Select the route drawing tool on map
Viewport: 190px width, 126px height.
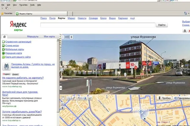tap(79, 98)
